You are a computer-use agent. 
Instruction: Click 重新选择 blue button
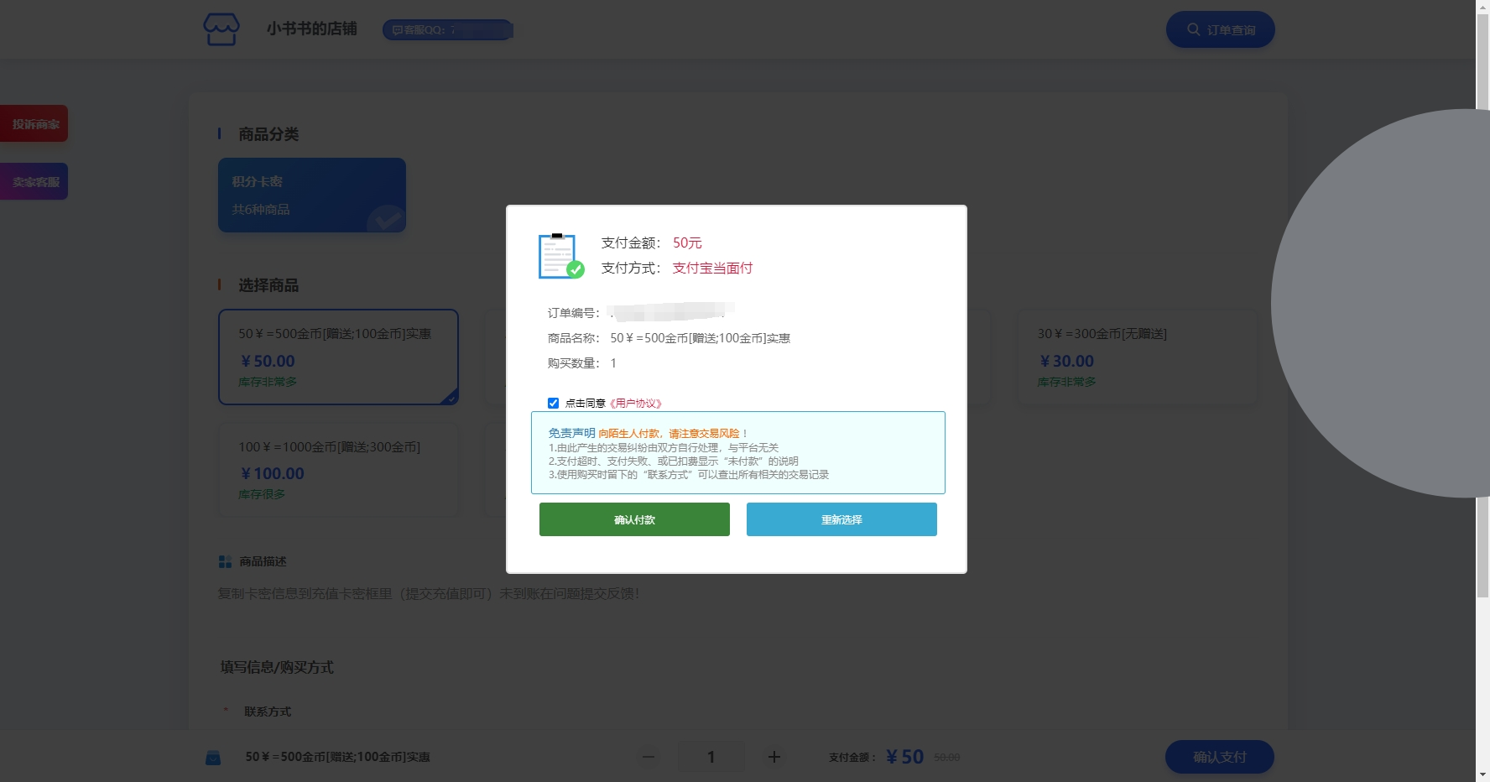pos(841,519)
